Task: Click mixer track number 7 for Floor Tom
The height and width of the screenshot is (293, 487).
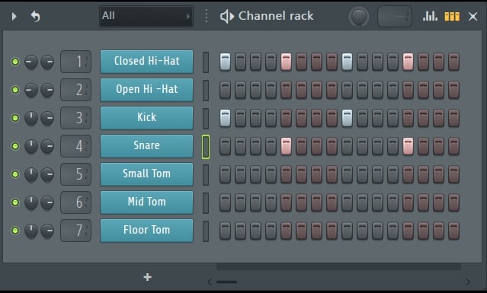Action: pyautogui.click(x=75, y=231)
